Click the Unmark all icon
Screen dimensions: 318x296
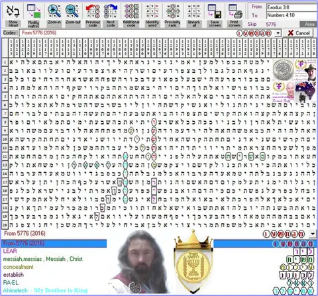[x=193, y=11]
